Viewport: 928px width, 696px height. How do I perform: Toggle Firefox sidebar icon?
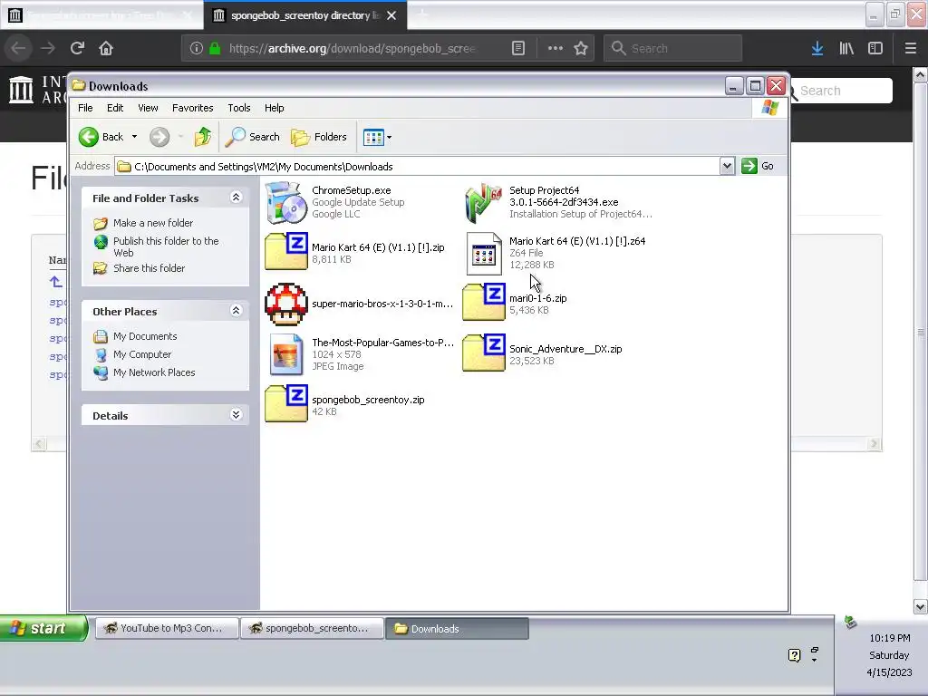tap(875, 48)
